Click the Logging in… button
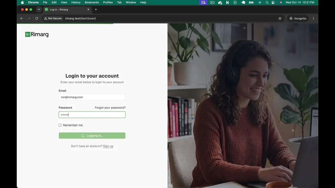335x188 pixels. (92, 136)
